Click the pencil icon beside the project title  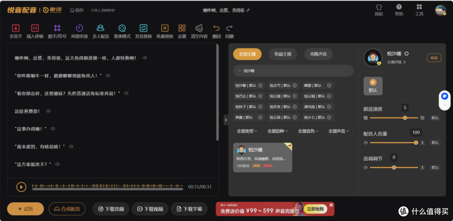click(x=248, y=10)
